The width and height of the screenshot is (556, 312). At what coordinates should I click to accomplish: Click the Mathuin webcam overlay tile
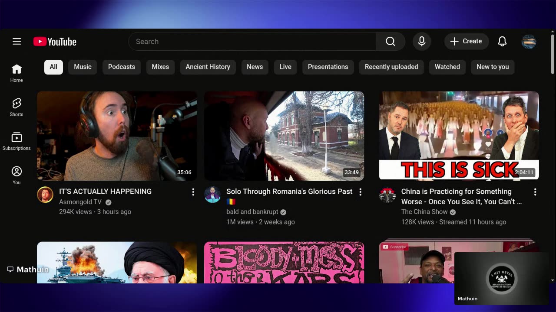(502, 278)
